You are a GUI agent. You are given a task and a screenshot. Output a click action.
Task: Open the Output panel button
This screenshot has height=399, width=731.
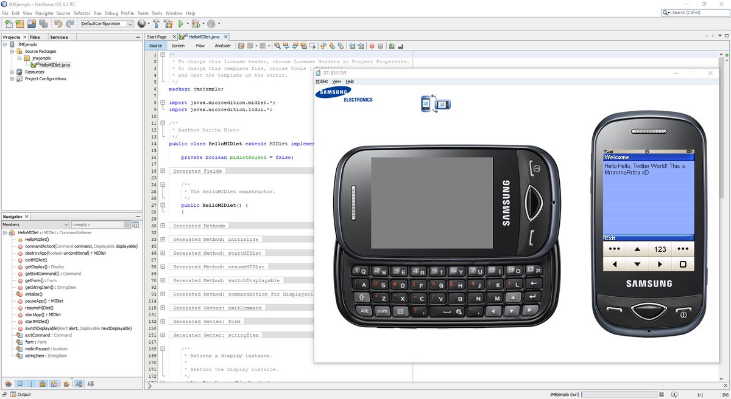click(x=21, y=394)
